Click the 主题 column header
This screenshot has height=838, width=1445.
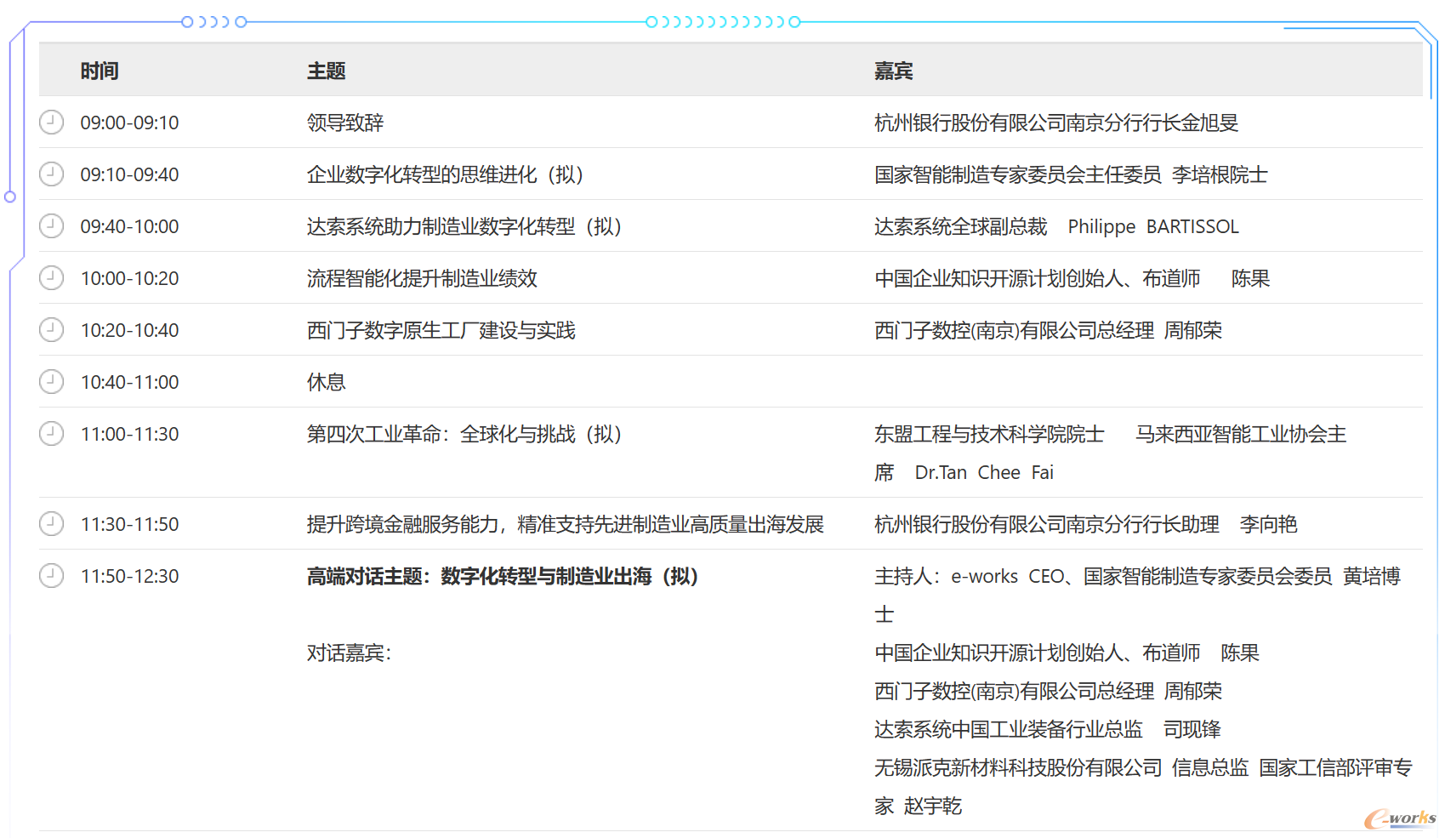coord(327,71)
